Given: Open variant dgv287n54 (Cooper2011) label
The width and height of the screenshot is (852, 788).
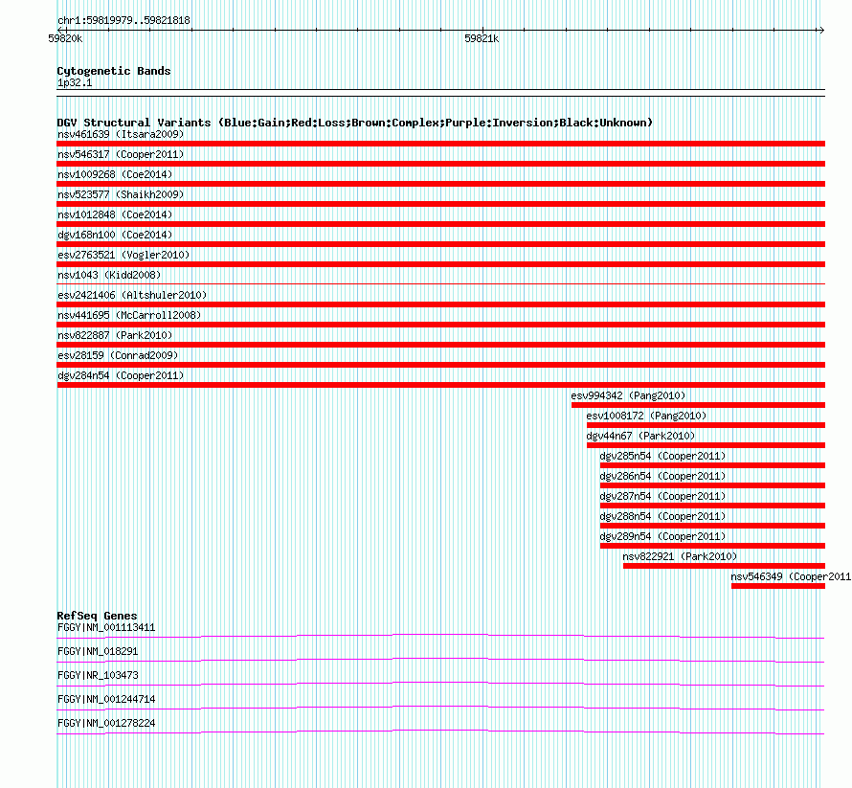Looking at the screenshot, I should 662,496.
